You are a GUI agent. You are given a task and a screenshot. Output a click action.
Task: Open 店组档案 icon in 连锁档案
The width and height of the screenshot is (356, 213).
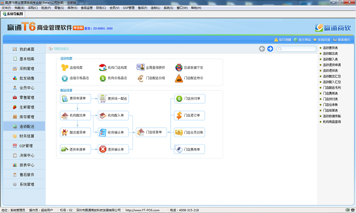tap(65, 68)
